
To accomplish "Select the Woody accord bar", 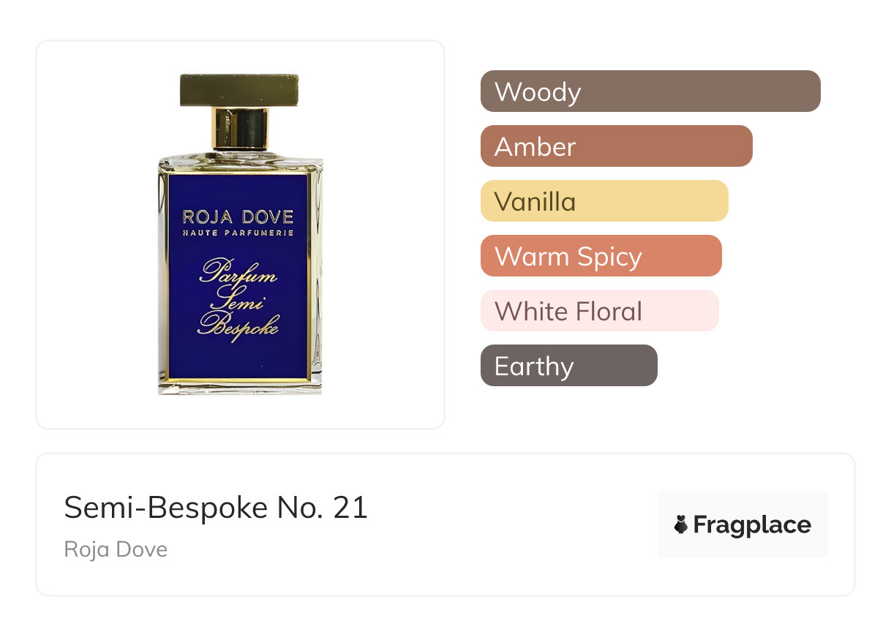I will pos(650,91).
